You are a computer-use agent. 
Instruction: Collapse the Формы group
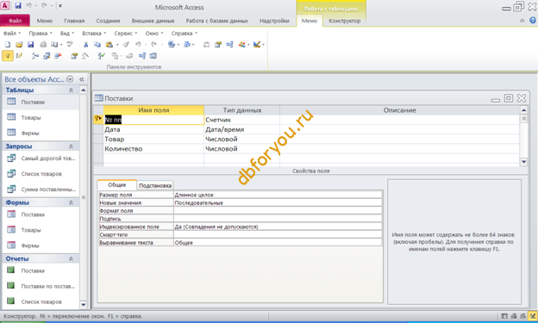(x=71, y=202)
